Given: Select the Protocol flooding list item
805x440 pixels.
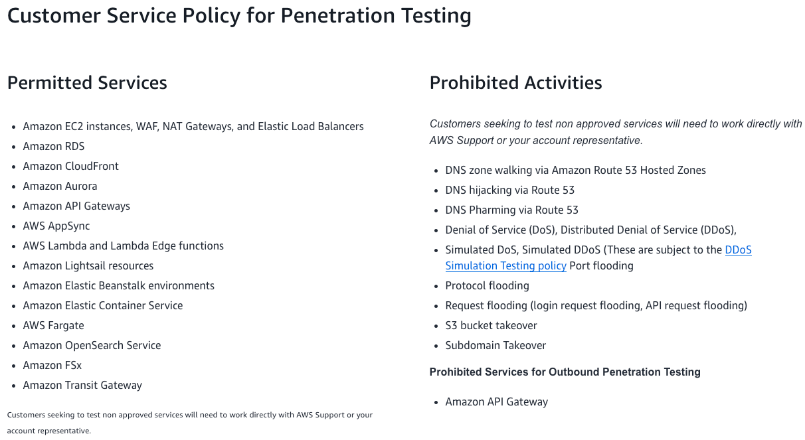Looking at the screenshot, I should (x=487, y=285).
